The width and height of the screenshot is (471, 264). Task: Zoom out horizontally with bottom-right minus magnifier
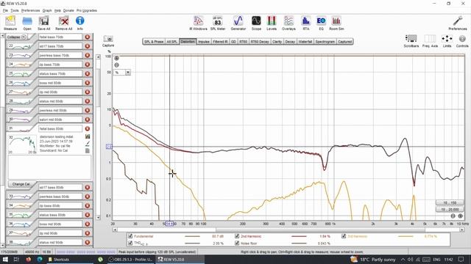pyautogui.click(x=453, y=216)
